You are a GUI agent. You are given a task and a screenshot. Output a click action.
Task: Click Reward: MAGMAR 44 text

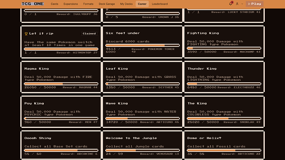(80, 88)
